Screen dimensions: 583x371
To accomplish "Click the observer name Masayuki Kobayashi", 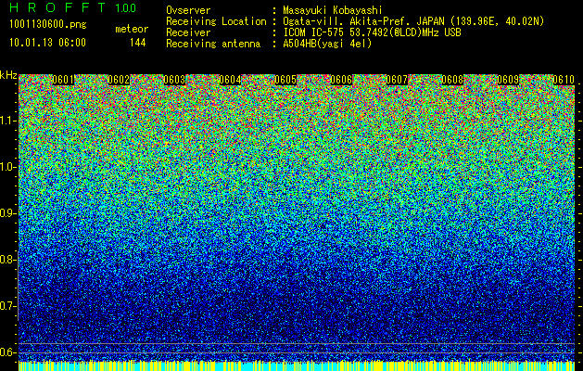I will tap(333, 10).
